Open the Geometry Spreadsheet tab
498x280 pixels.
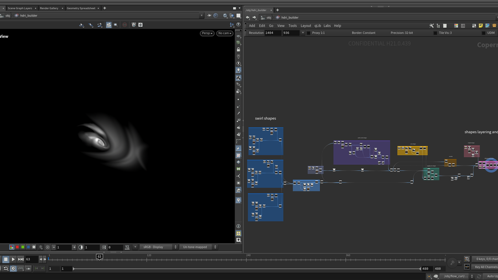click(81, 8)
